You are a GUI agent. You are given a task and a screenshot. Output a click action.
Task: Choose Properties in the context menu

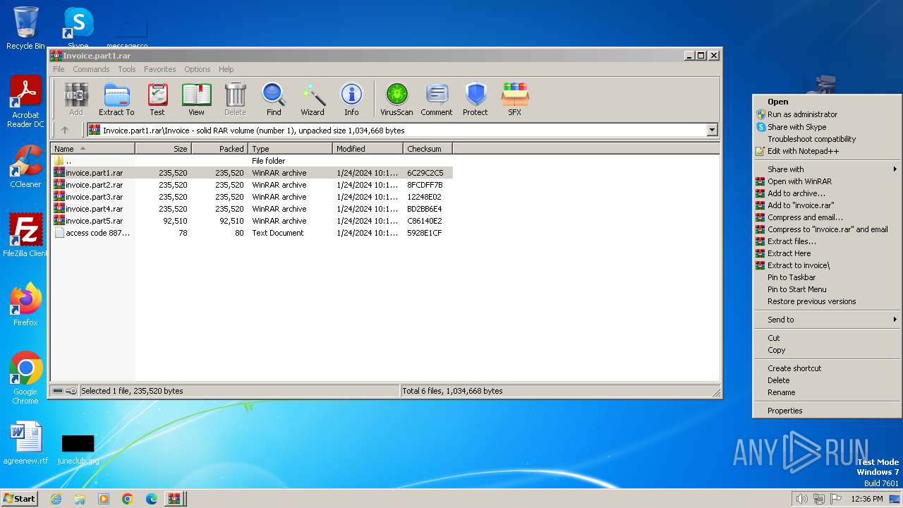pyautogui.click(x=828, y=411)
